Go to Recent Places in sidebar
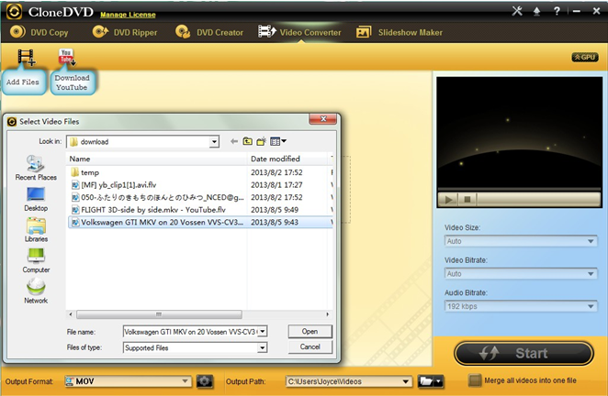The image size is (608, 396). pos(36,168)
